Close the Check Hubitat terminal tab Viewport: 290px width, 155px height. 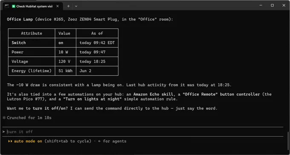(x=58, y=6)
